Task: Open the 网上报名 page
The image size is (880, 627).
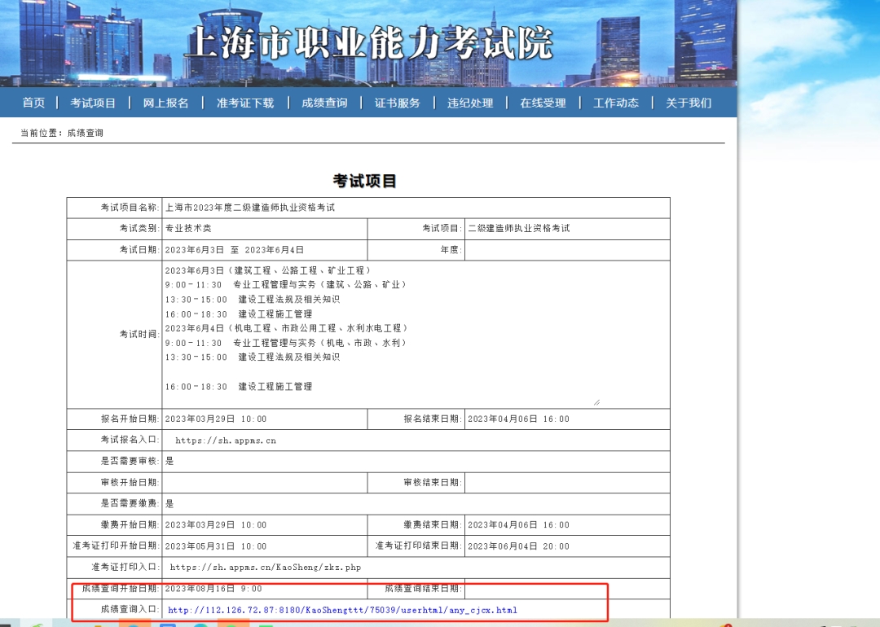Action: point(165,103)
